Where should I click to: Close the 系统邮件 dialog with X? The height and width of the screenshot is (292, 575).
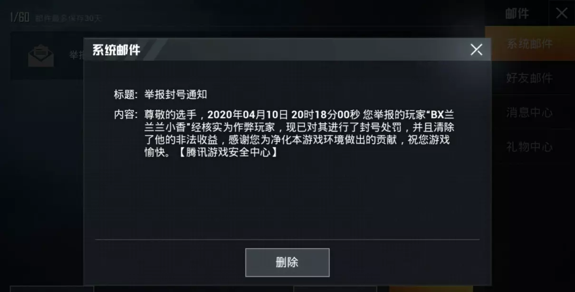pyautogui.click(x=476, y=49)
